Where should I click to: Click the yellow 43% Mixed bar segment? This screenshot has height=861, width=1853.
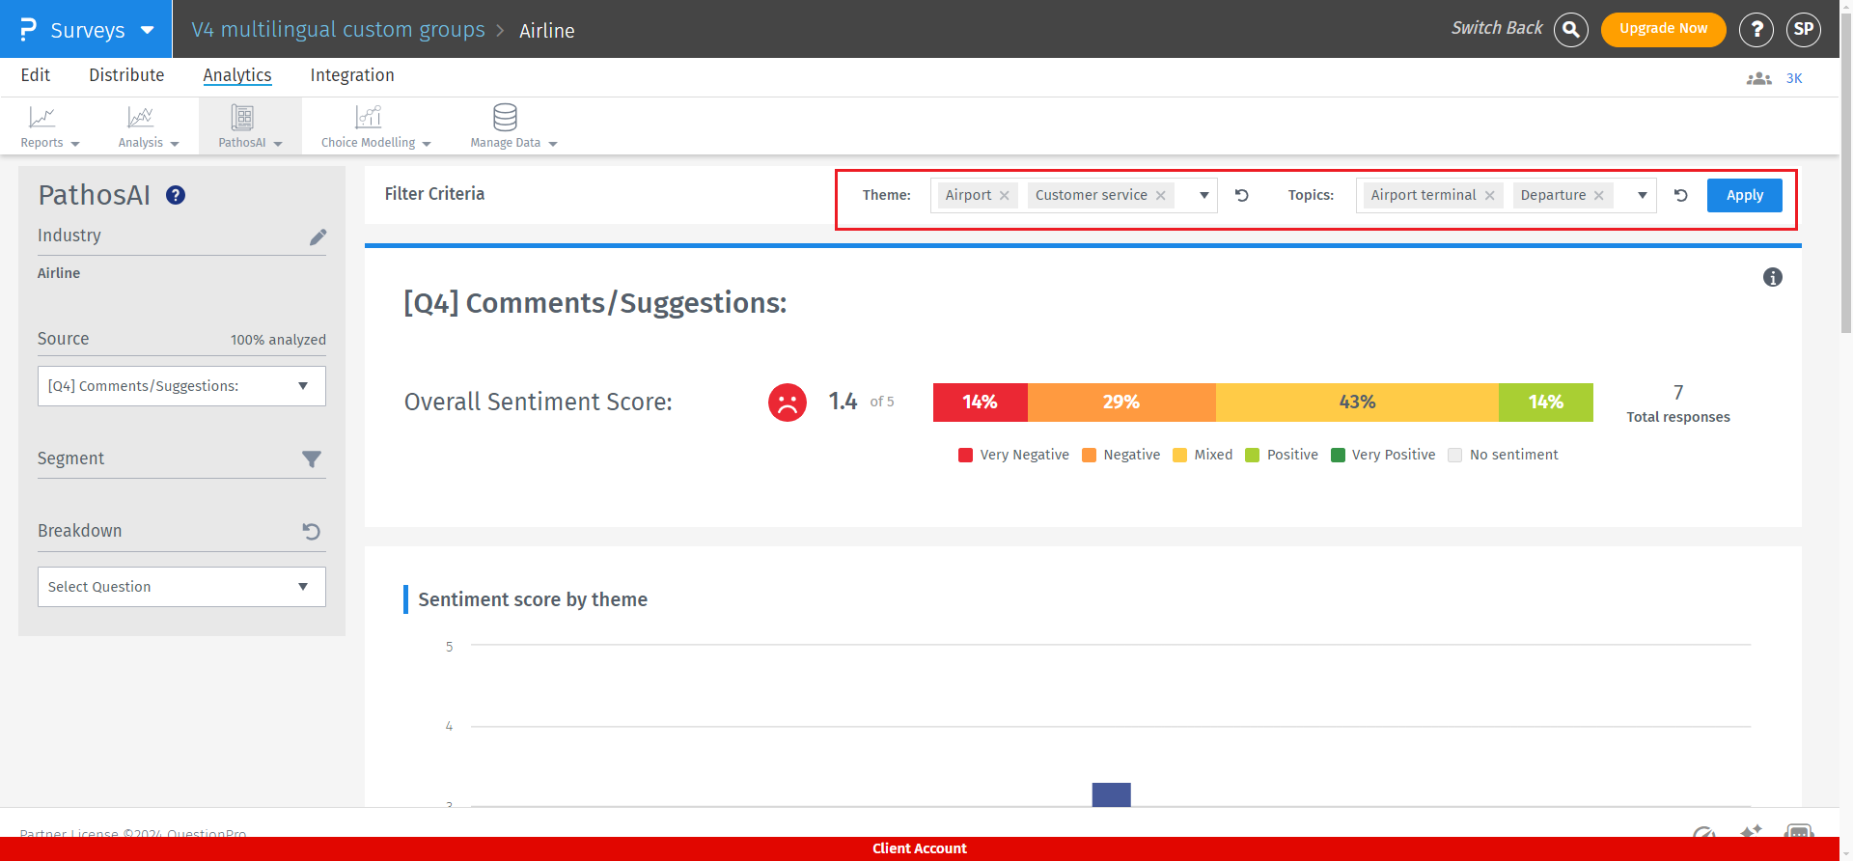coord(1357,403)
